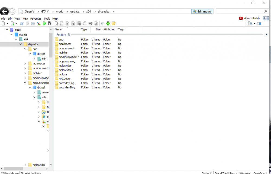Collapse the eup tree node
The width and height of the screenshot is (271, 174).
click(25, 49)
